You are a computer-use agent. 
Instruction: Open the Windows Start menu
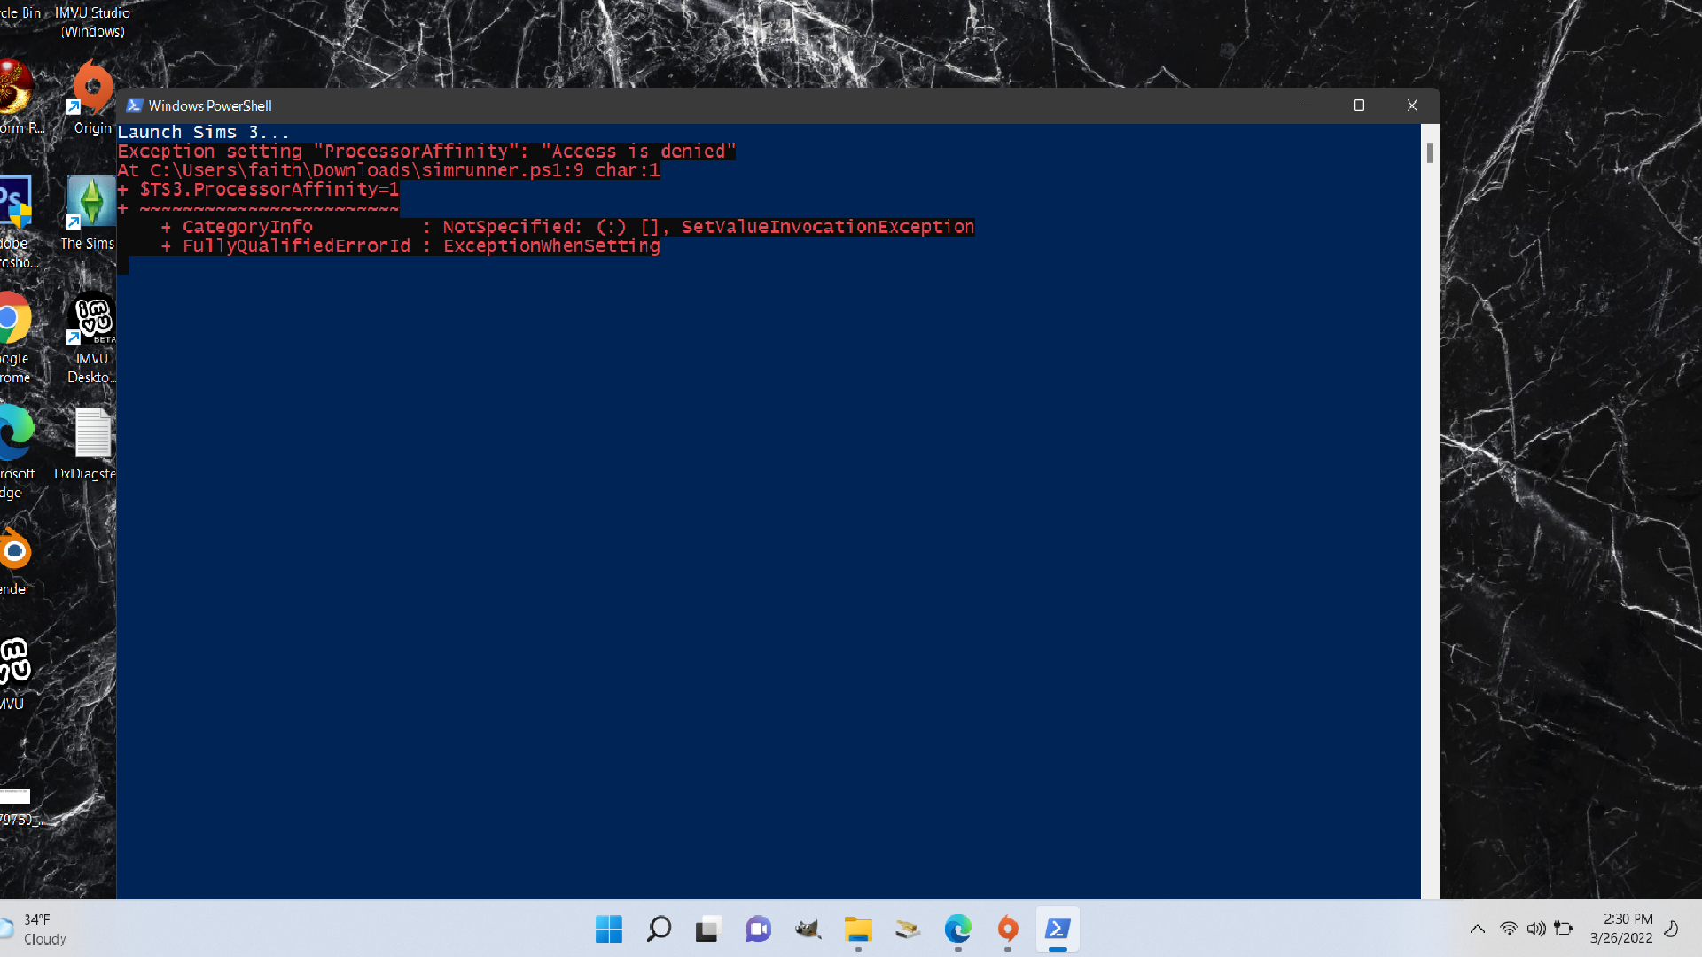[x=609, y=929]
